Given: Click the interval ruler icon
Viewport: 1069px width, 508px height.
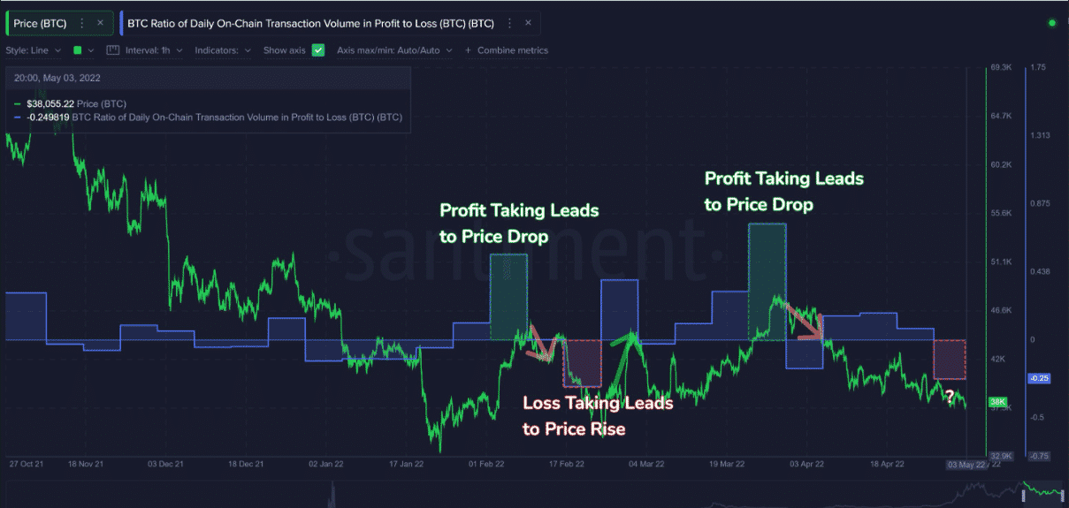Looking at the screenshot, I should pyautogui.click(x=112, y=50).
